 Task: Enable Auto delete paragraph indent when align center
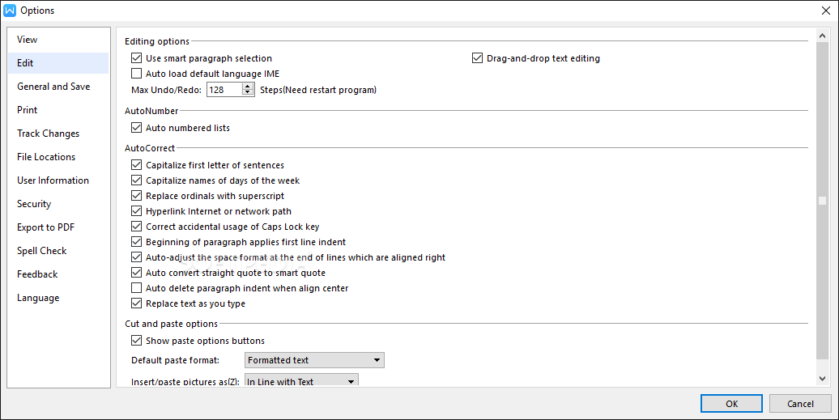coord(136,288)
